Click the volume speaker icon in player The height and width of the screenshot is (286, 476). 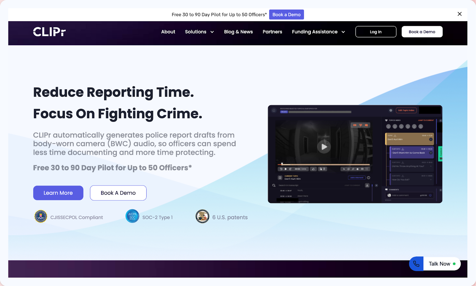point(358,169)
